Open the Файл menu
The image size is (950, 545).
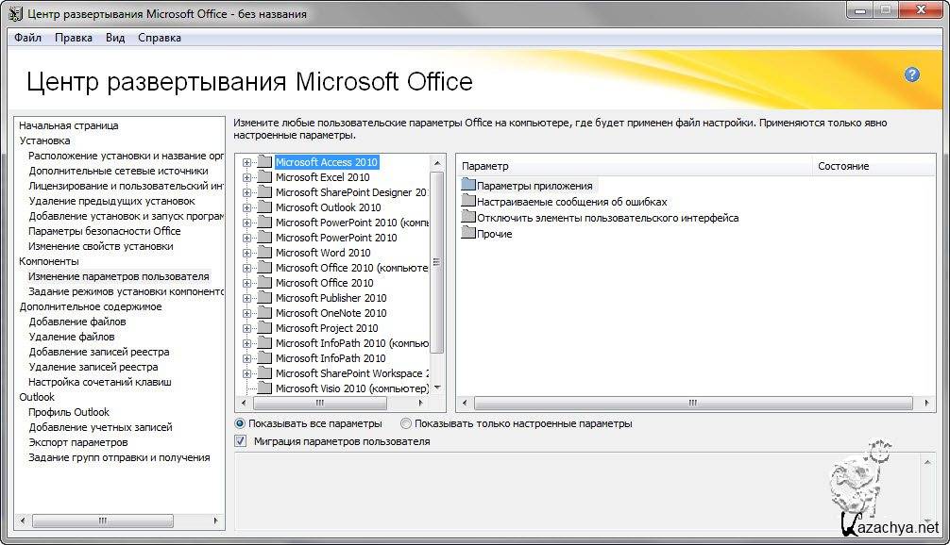27,38
